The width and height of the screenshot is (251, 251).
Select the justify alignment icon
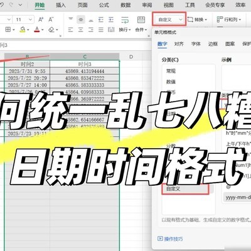click(x=101, y=29)
